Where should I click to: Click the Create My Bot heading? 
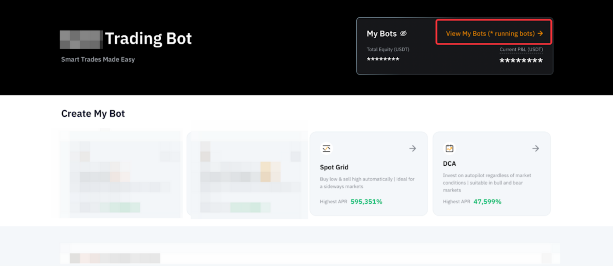coord(93,114)
